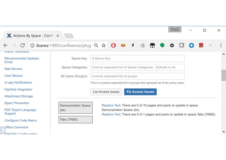The height and width of the screenshot is (160, 226).
Task: Select the Demonstration Space (ds) box
Action: coord(75,108)
